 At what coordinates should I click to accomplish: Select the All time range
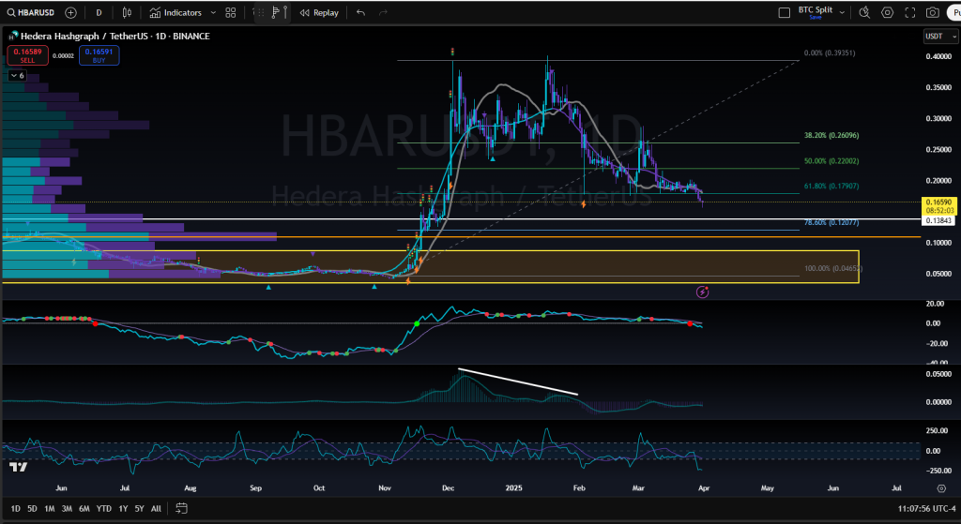(x=157, y=509)
